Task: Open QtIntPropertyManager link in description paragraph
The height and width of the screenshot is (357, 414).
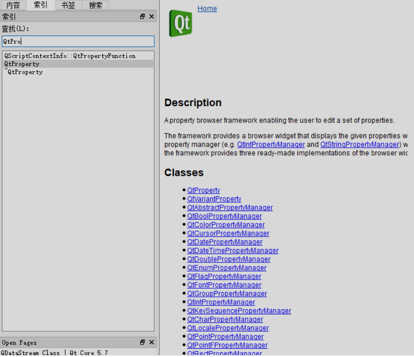Action: [271, 145]
